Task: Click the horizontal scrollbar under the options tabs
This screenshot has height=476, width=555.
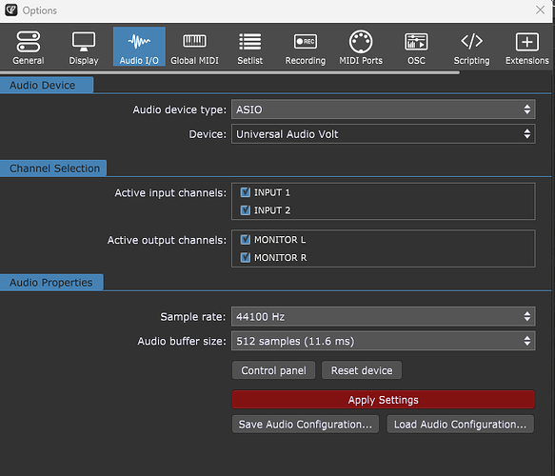Action: tap(229, 72)
